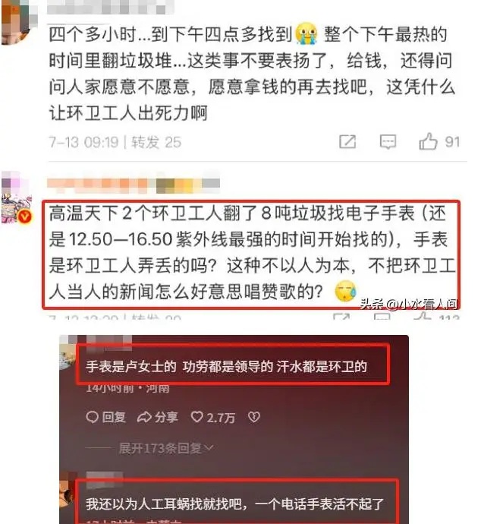The image size is (481, 524).
Task: Select the comment about 手表是卢女士的
Action: (226, 367)
